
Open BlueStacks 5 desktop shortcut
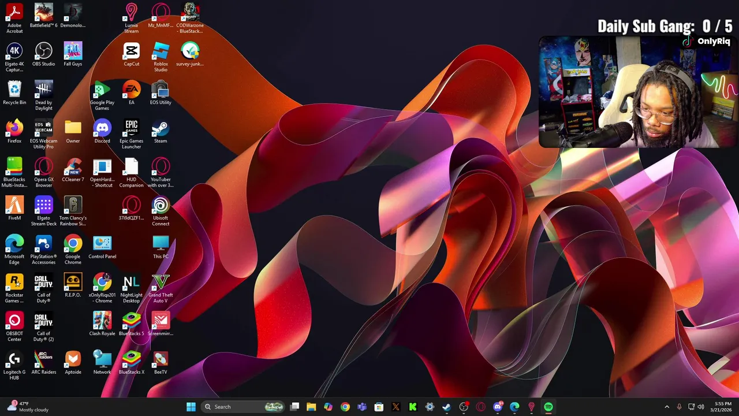(x=131, y=324)
